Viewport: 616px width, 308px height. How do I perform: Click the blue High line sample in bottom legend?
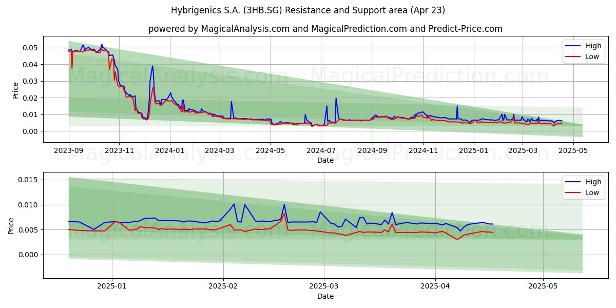pyautogui.click(x=573, y=182)
